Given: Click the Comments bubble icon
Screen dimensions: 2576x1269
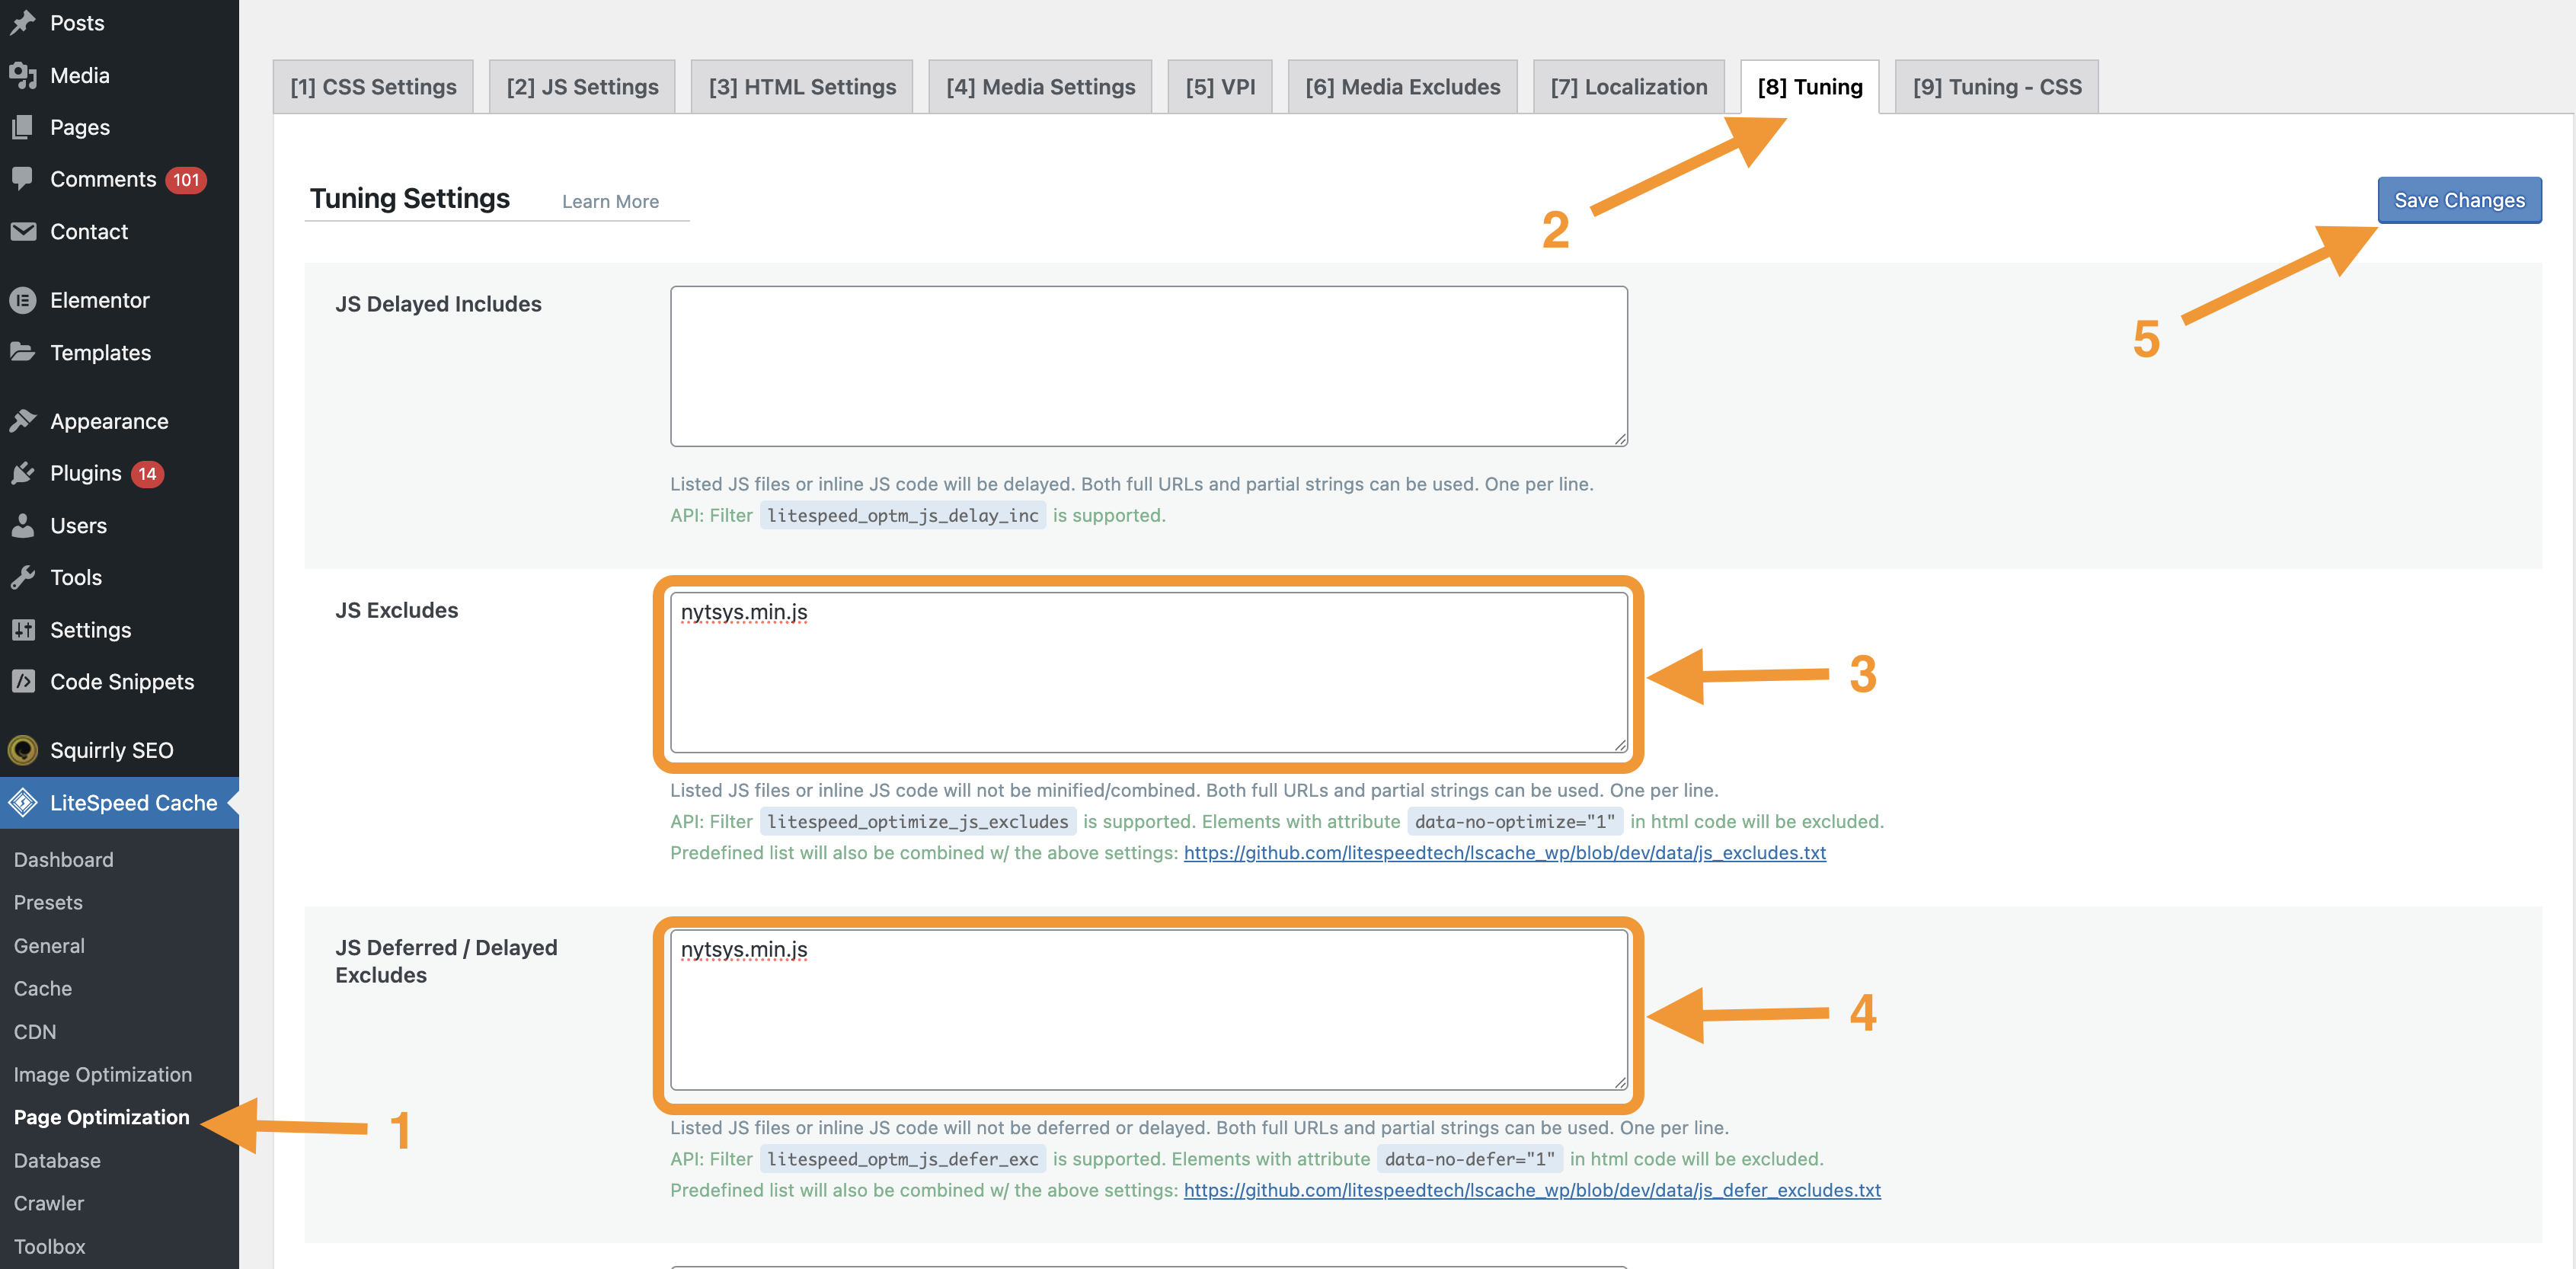Looking at the screenshot, I should click(x=23, y=179).
